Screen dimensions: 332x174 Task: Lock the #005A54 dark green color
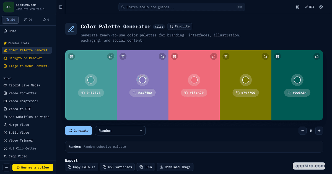(x=317, y=56)
